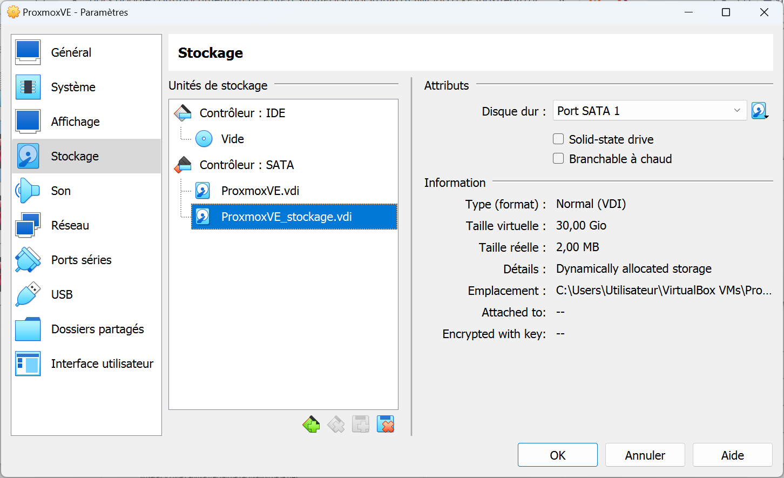Open help with the Aide button
This screenshot has height=478, width=784.
733,455
